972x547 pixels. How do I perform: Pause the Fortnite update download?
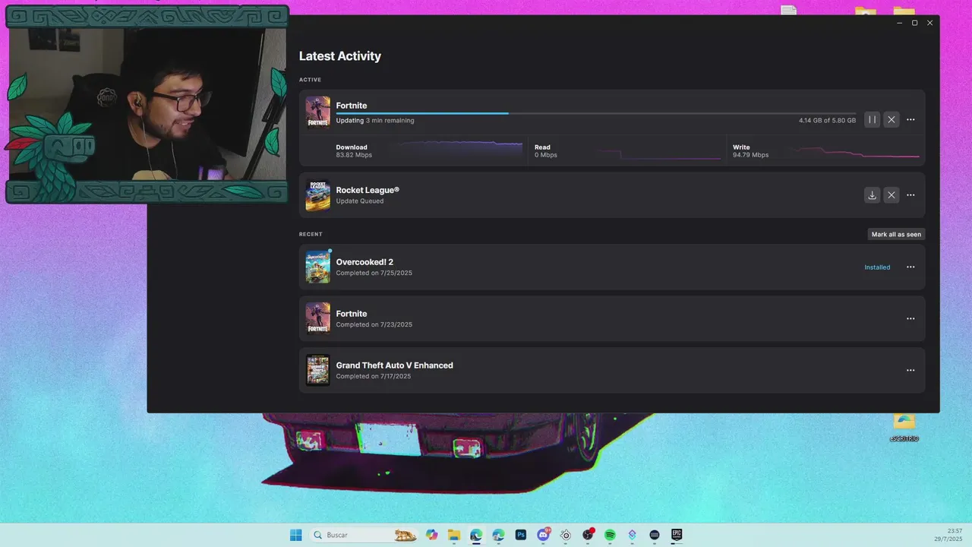pos(872,119)
